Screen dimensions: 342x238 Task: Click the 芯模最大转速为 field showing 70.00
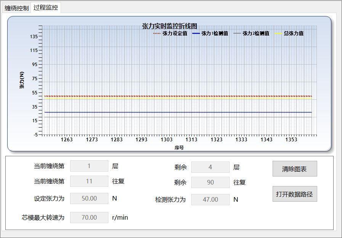point(89,217)
